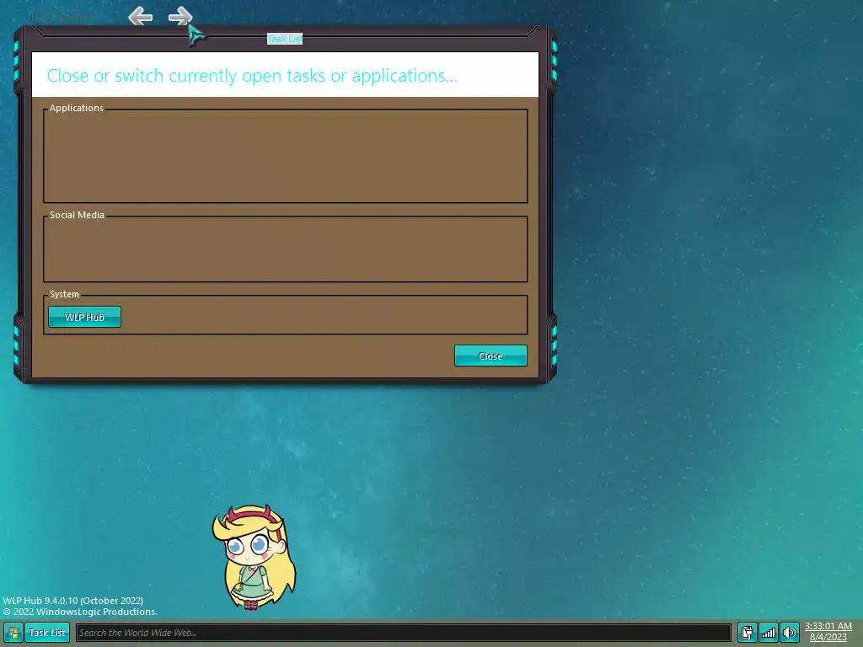Click the date 8/4/2023 in taskbar
863x647 pixels.
point(828,638)
